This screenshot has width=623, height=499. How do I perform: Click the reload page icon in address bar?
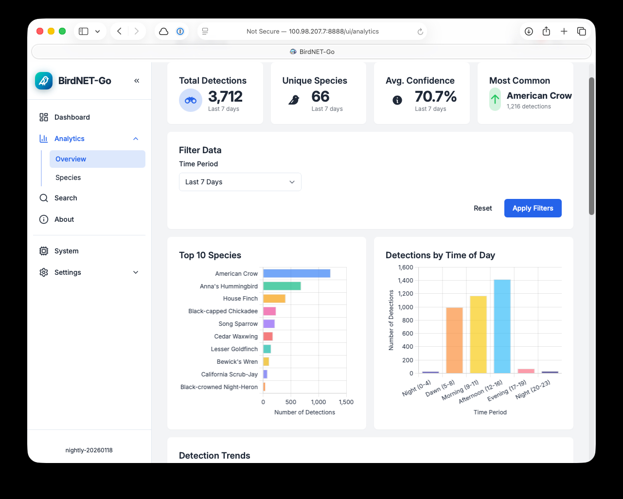pyautogui.click(x=420, y=32)
